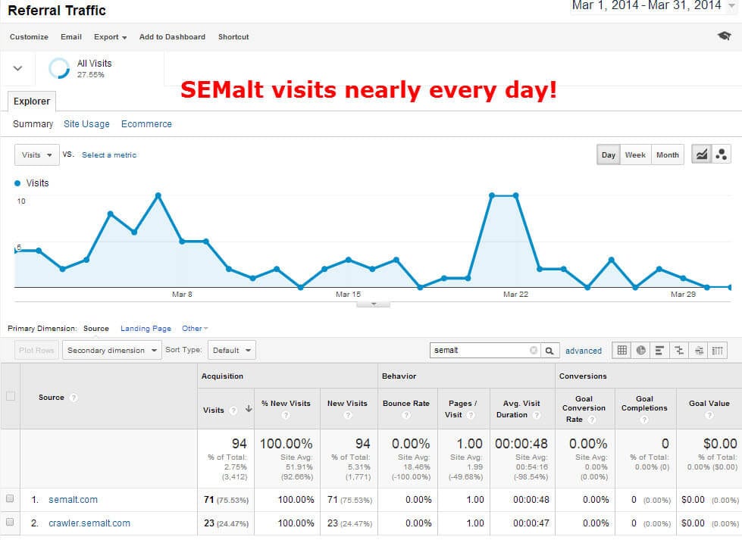Open the Other dimension dropdown

point(195,328)
